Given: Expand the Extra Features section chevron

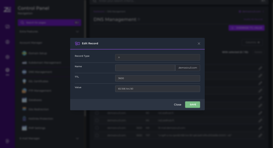Looking at the screenshot, I should [78, 31].
